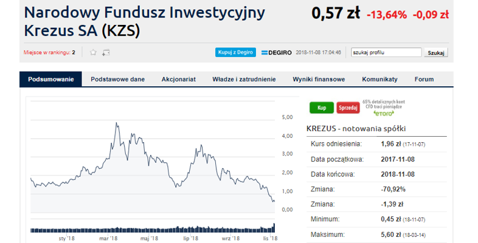Screen dimensions: 478x243
Task: Click the Kupuj z Degiro button
Action: click(235, 52)
